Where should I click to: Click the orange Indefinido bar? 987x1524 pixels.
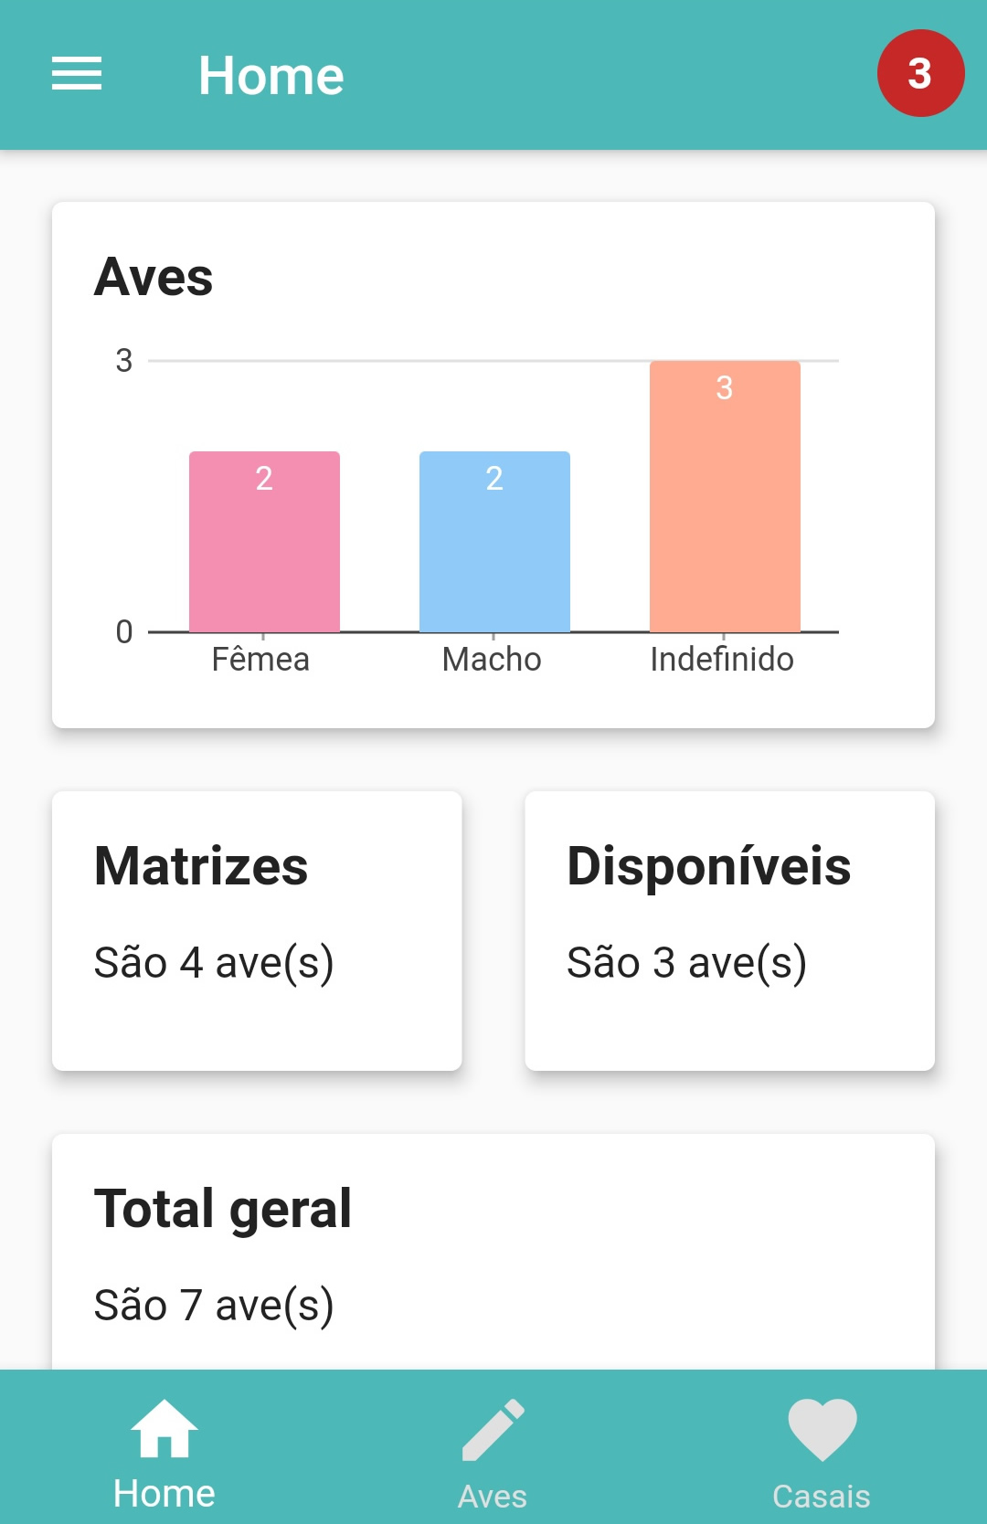point(725,496)
